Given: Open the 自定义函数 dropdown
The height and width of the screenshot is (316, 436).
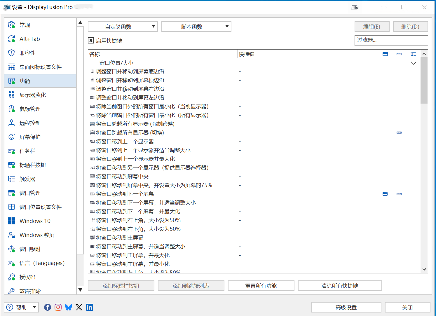Looking at the screenshot, I should [123, 27].
